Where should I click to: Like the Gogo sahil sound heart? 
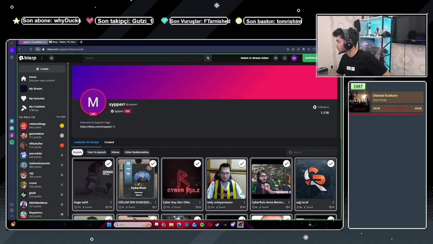(107, 207)
